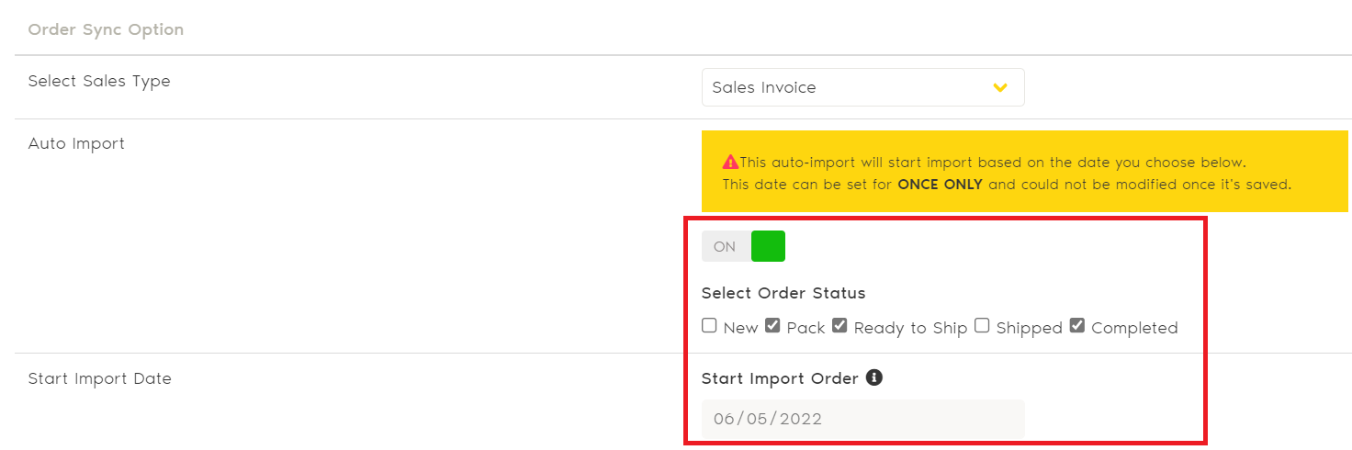Uncheck the Ready to Ship checkbox
The height and width of the screenshot is (450, 1352).
tap(839, 326)
